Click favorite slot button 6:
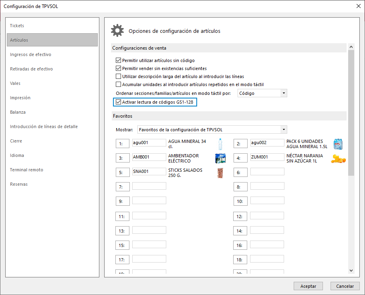The height and width of the screenshot is (295, 365). [240, 173]
